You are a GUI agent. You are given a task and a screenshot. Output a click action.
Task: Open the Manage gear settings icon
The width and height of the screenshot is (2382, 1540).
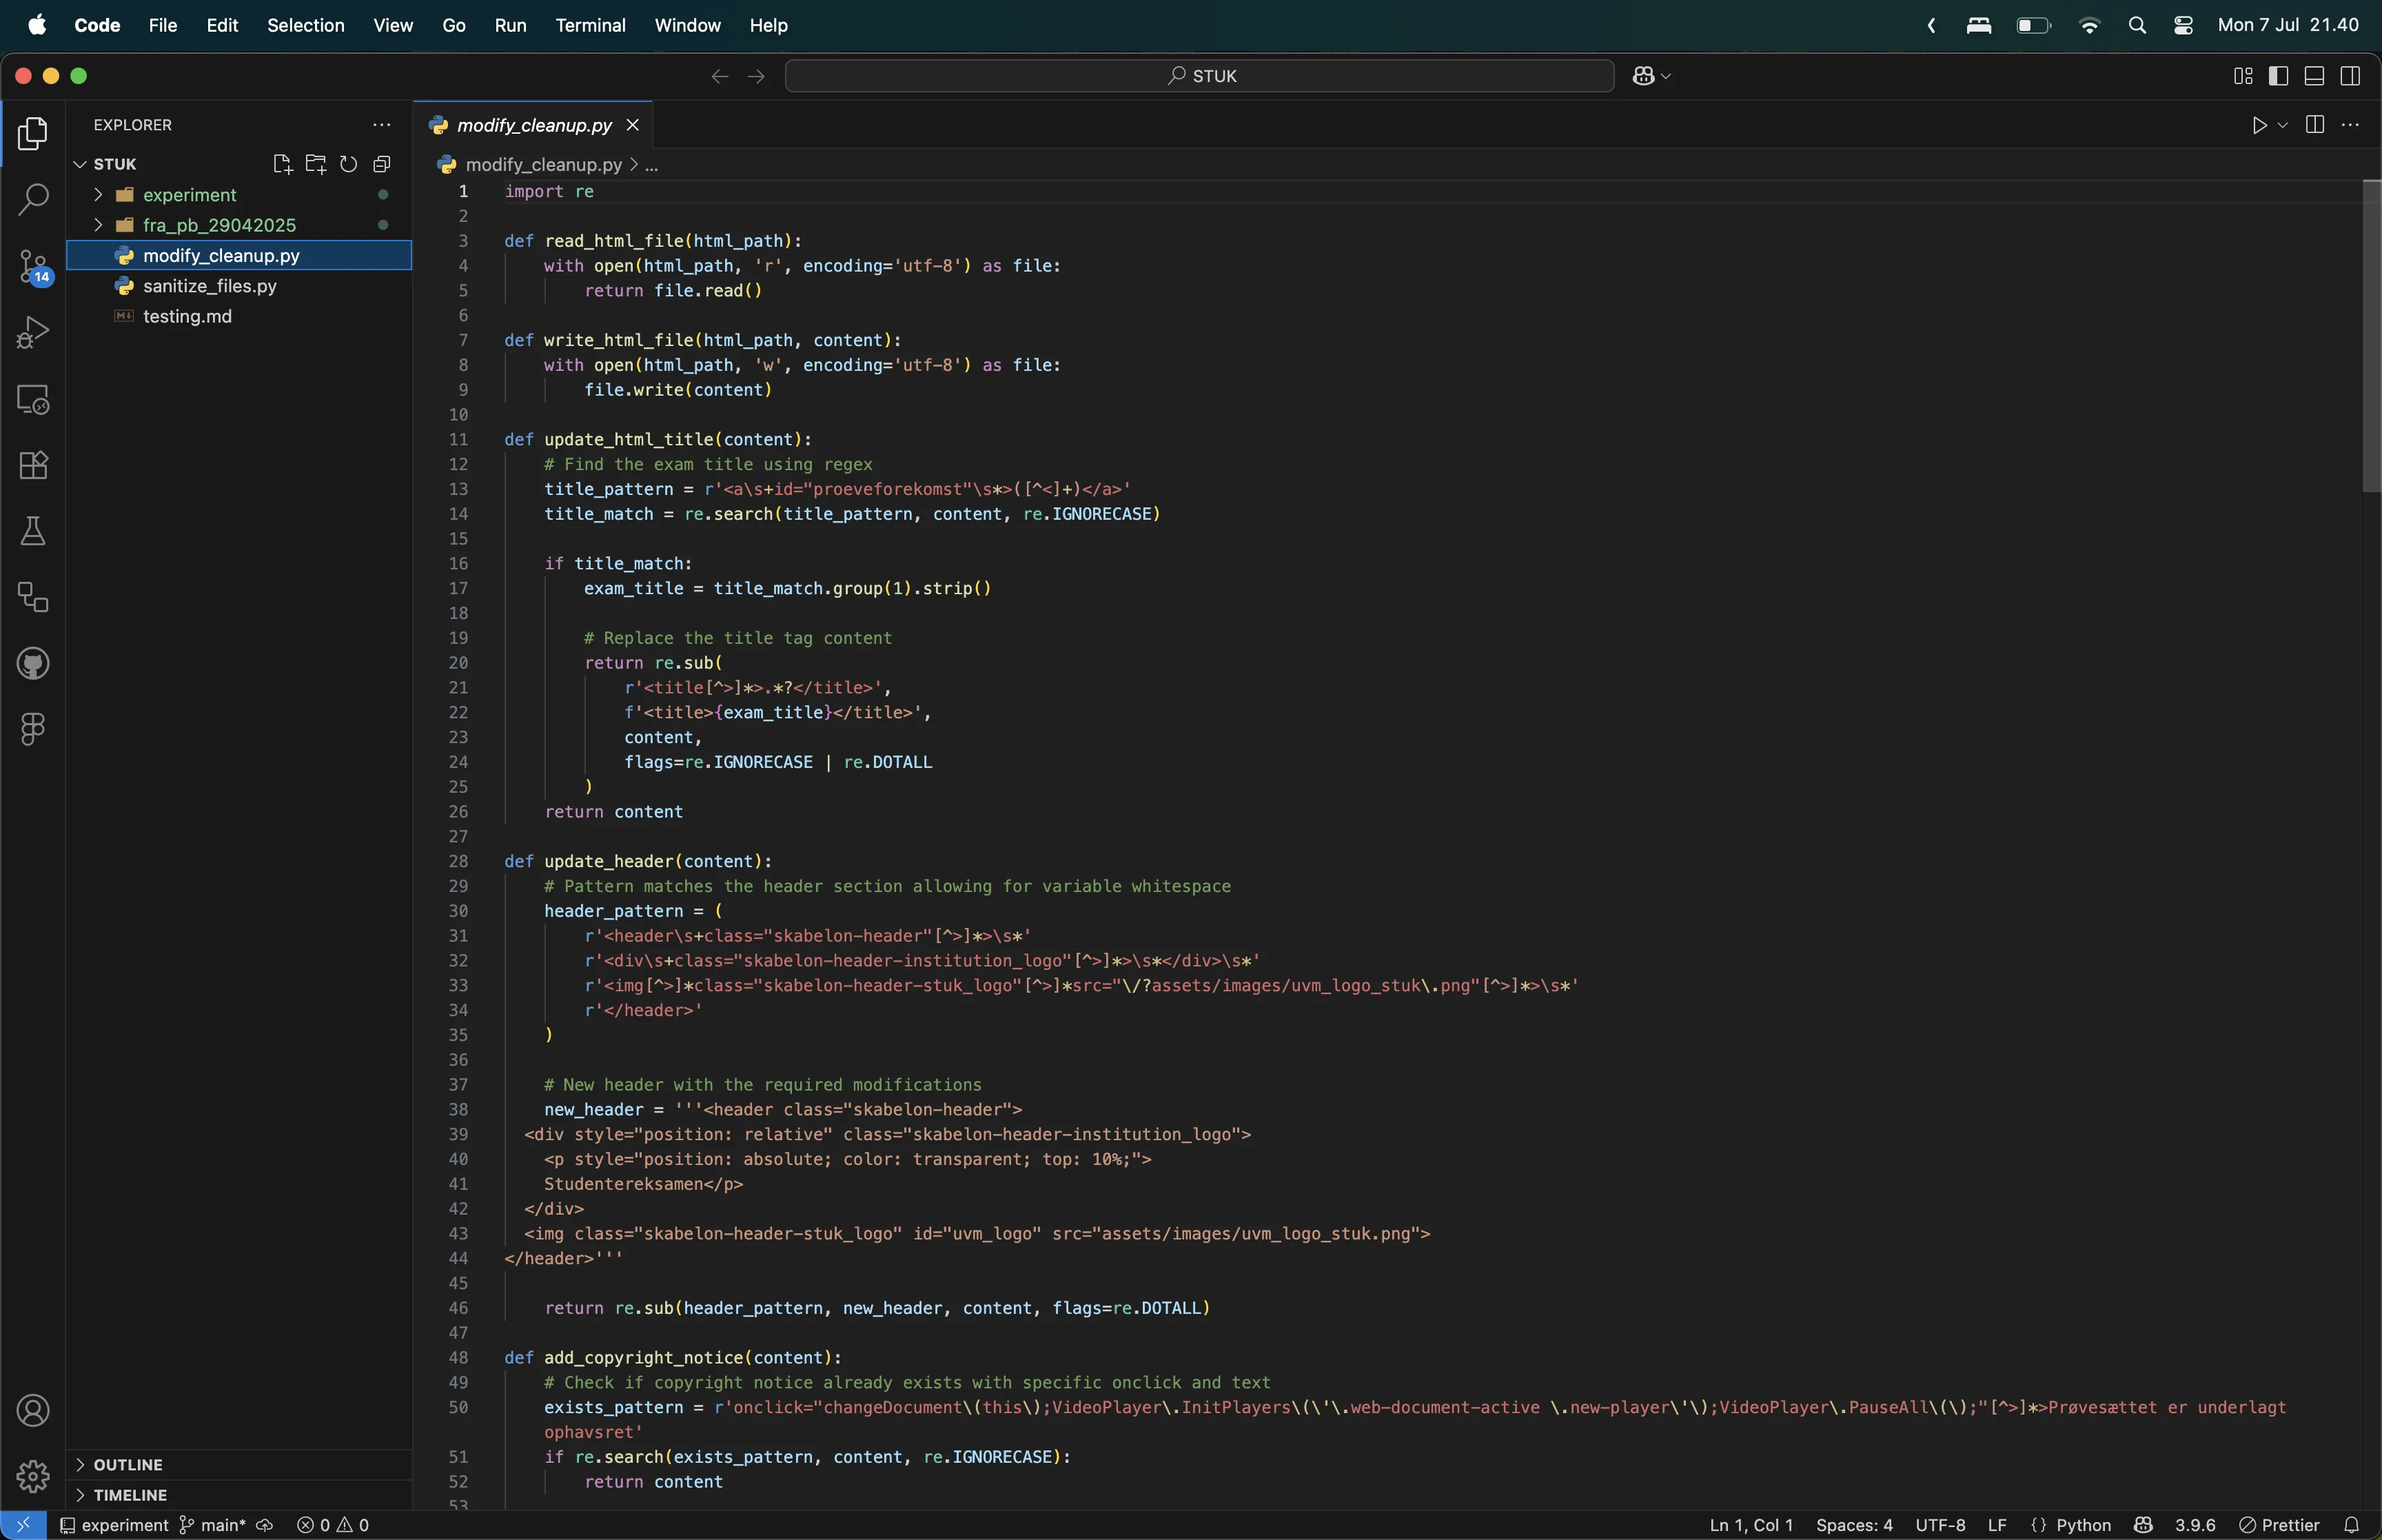pyautogui.click(x=33, y=1476)
